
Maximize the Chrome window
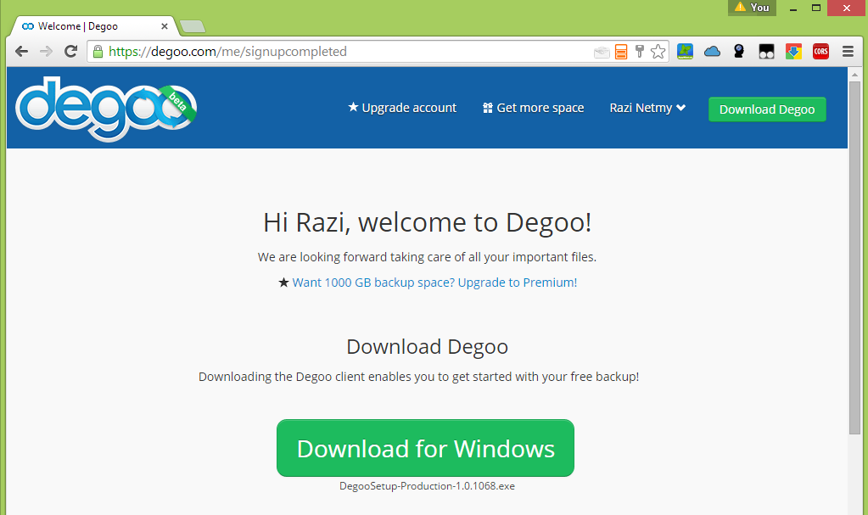816,8
